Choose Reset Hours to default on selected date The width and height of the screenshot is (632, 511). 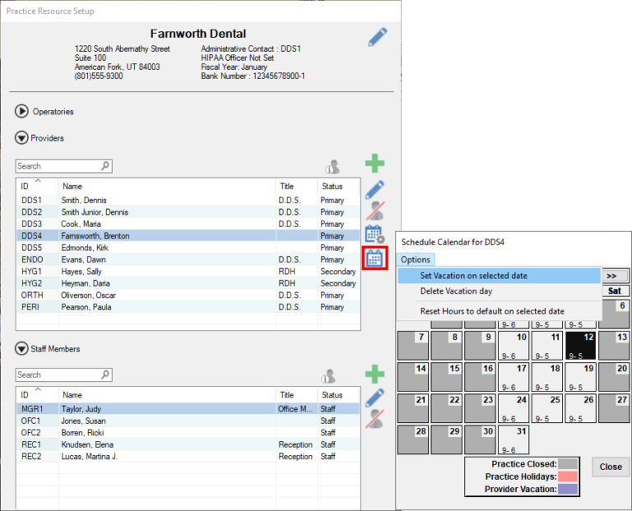(x=499, y=311)
